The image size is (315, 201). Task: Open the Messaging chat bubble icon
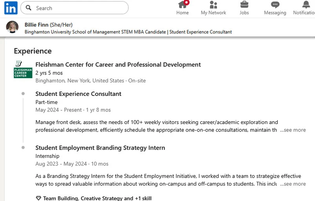[275, 5]
